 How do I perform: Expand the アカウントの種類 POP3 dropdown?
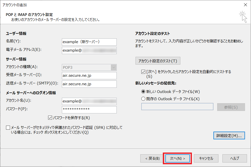[114, 68]
